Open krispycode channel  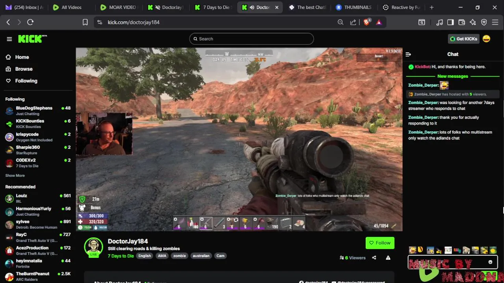click(38, 137)
